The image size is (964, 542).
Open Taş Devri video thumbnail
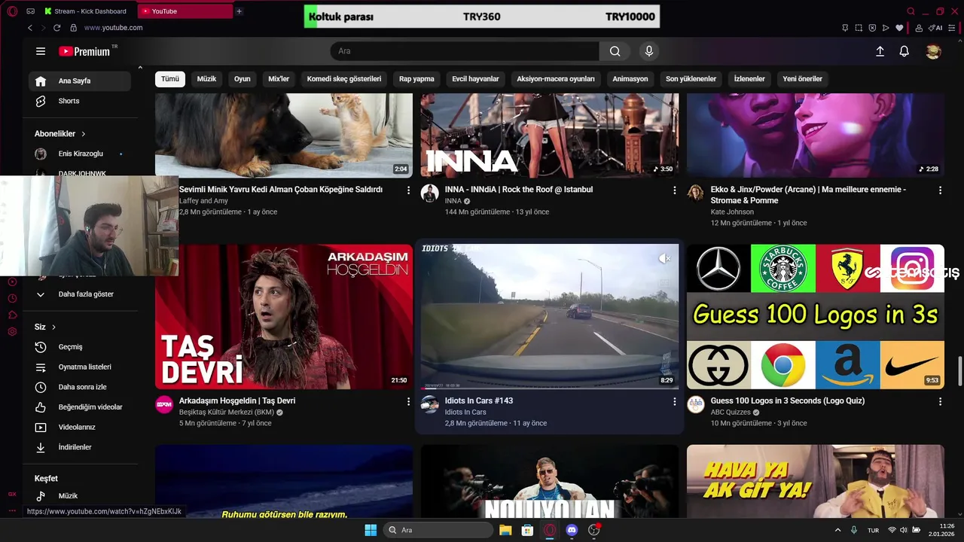pyautogui.click(x=284, y=317)
